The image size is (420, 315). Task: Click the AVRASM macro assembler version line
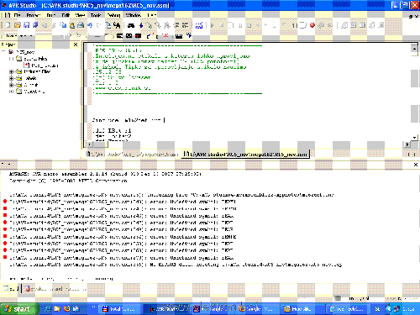105,174
